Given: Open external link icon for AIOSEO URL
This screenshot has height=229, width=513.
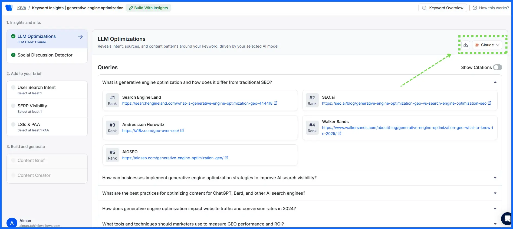Looking at the screenshot, I should [226, 158].
